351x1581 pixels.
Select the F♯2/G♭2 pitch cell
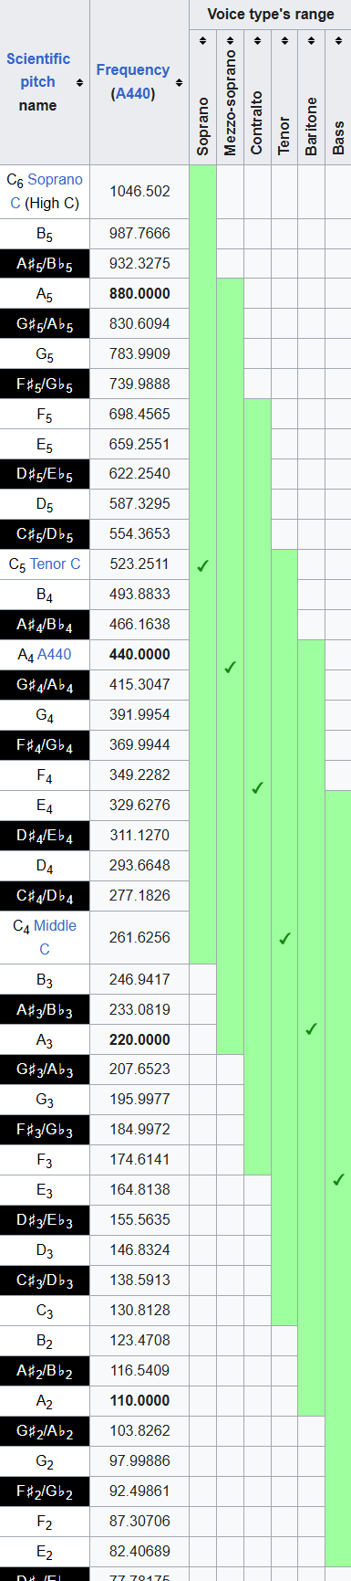pos(45,1491)
